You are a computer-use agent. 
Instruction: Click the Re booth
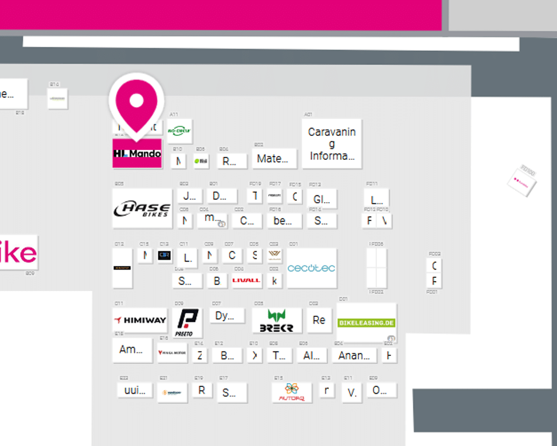[319, 320]
